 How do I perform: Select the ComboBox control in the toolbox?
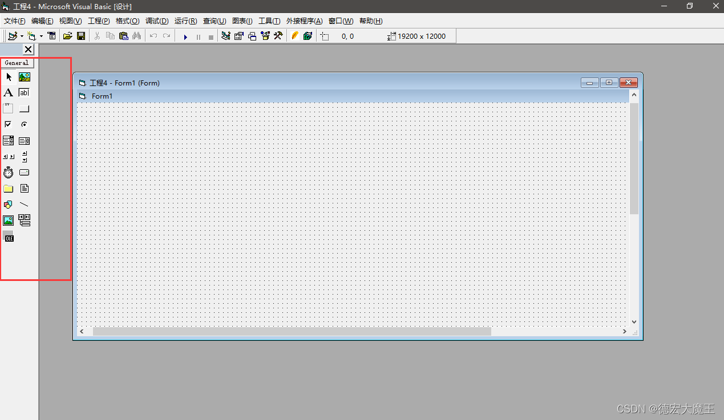[x=9, y=141]
